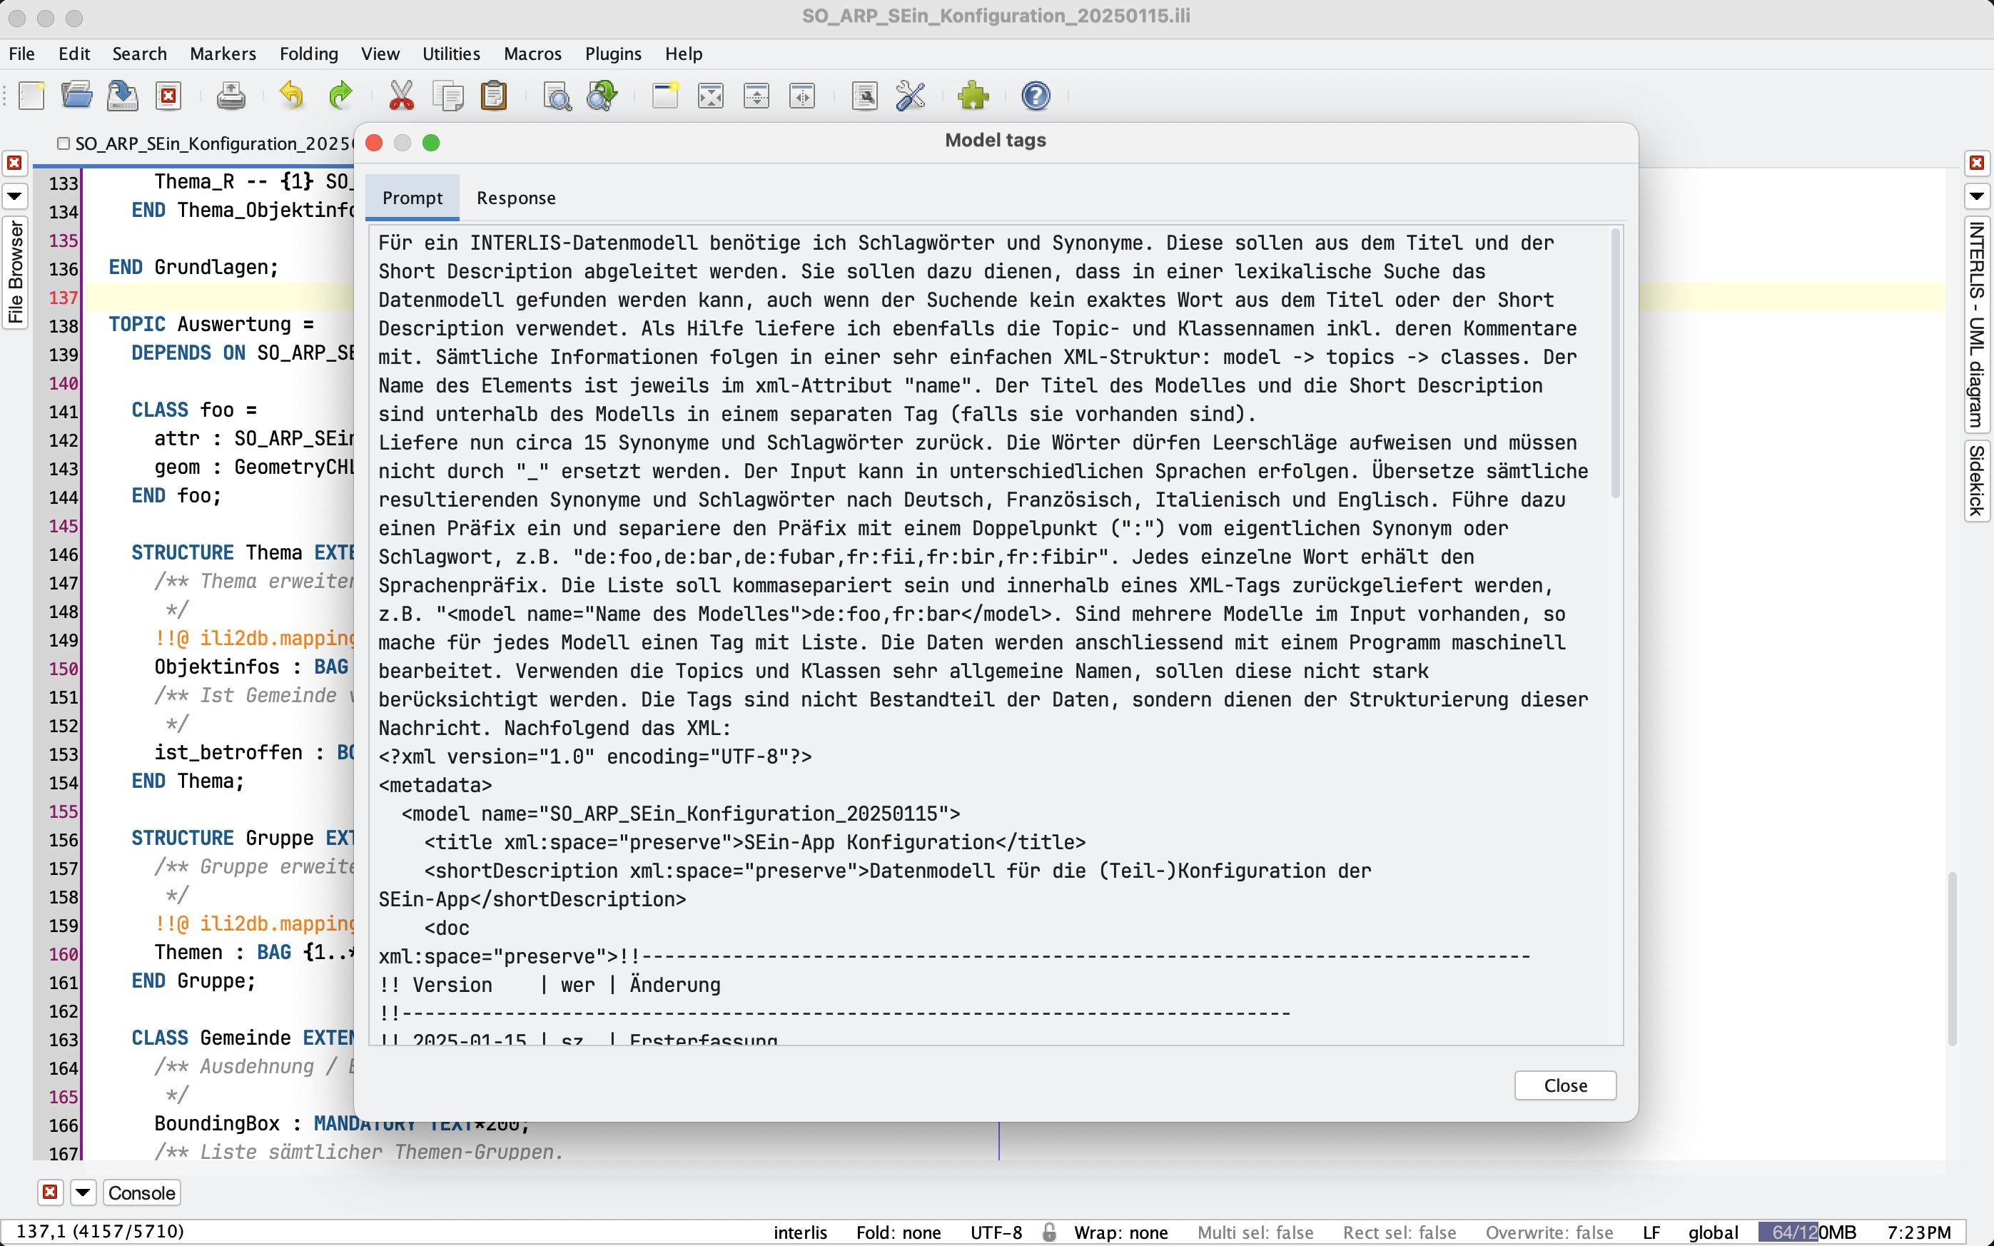Screen dimensions: 1994x1246
Task: Open jEdit Help question mark icon
Action: (1035, 96)
